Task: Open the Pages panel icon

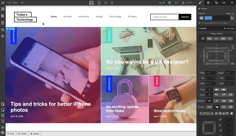Action: (x=3, y=16)
